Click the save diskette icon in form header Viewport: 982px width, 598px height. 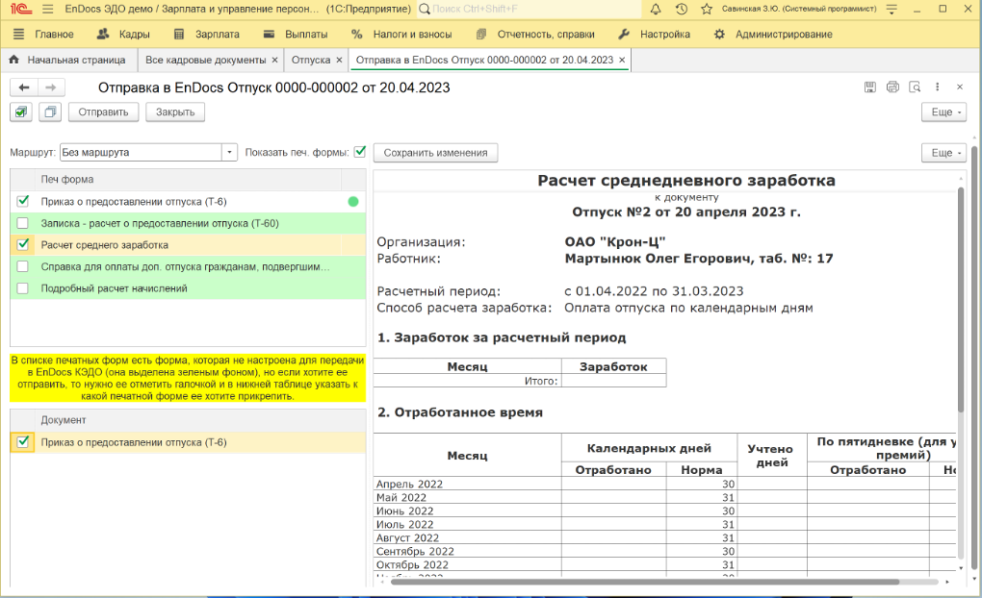tap(870, 87)
